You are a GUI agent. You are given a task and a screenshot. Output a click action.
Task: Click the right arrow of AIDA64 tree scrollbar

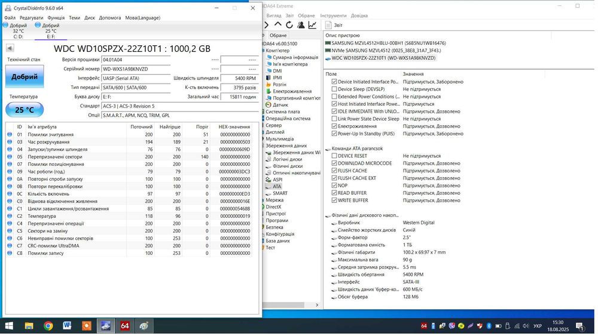pos(317,305)
